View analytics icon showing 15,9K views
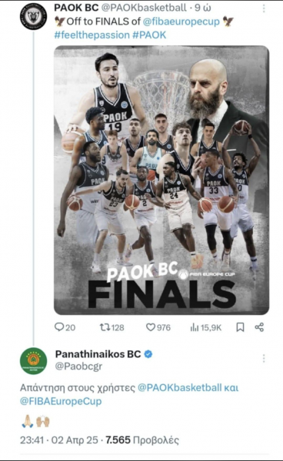The height and width of the screenshot is (461, 283). pos(195,327)
